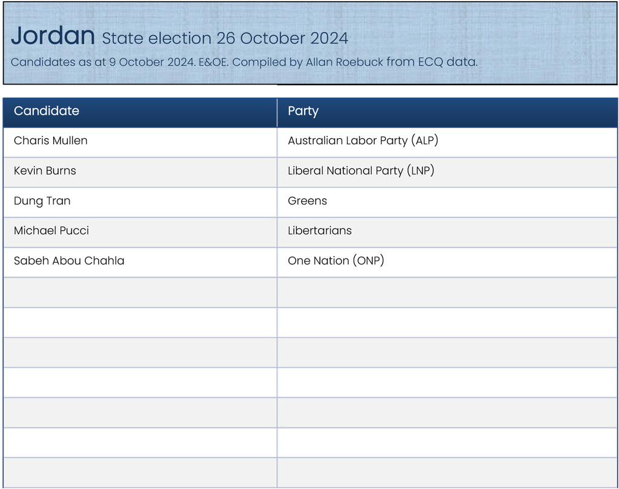The width and height of the screenshot is (619, 489).
Task: Click the Liberal National Party (LNP) cell
Action: tap(361, 171)
